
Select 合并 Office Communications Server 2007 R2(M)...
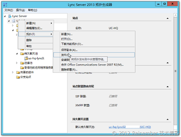pos(94,65)
